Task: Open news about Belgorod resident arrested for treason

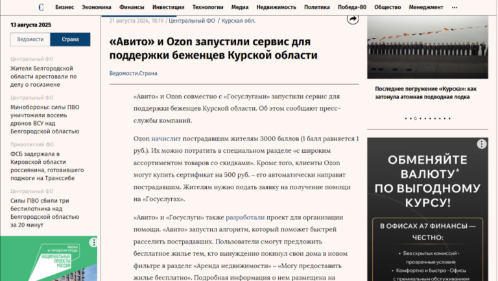Action: point(43,76)
